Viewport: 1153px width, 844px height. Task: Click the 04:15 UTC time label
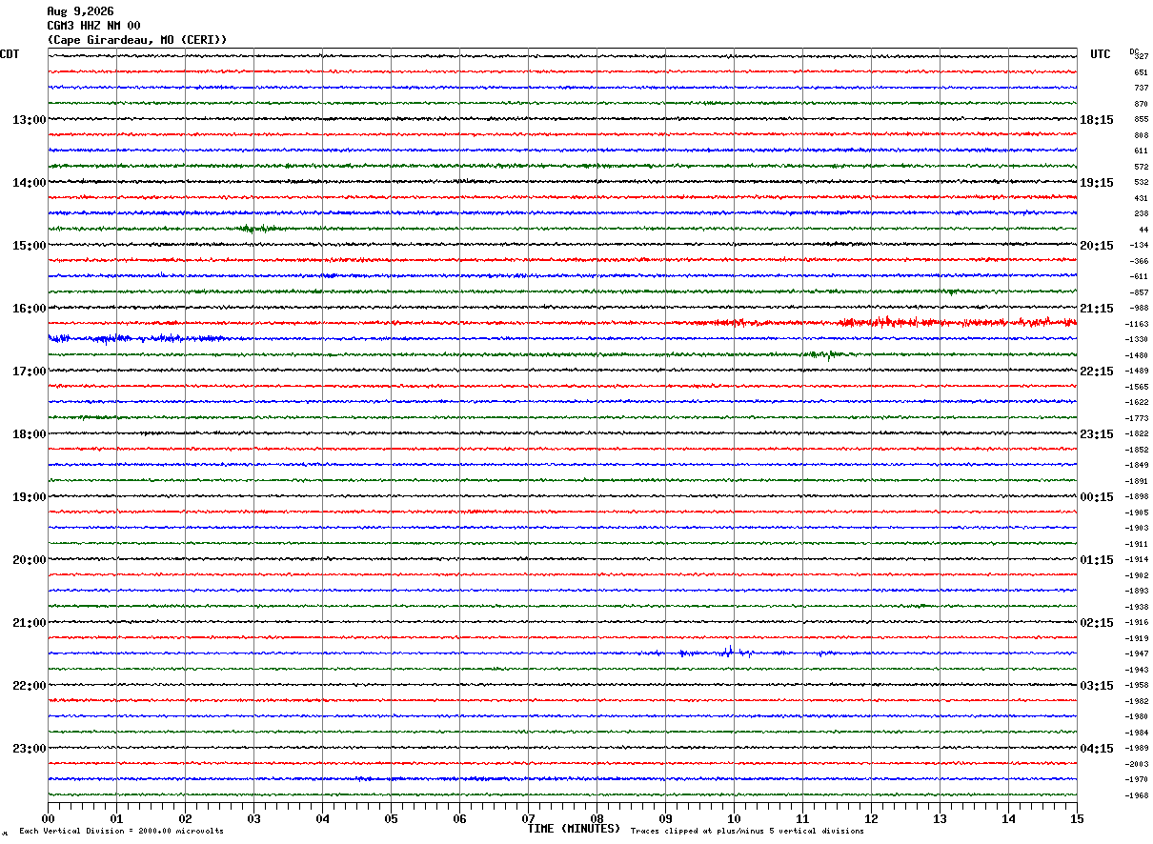pos(1097,749)
